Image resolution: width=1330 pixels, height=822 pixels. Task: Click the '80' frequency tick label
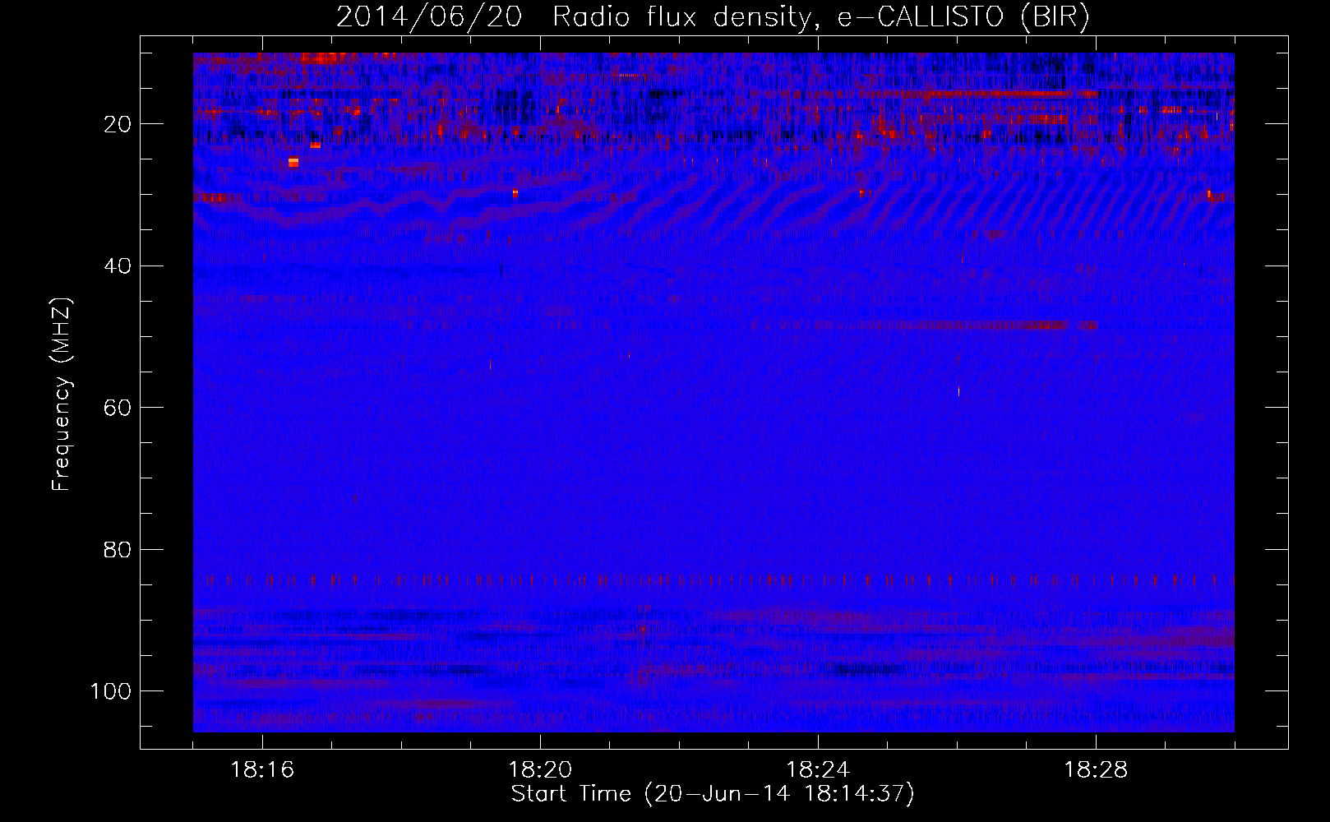click(x=118, y=550)
